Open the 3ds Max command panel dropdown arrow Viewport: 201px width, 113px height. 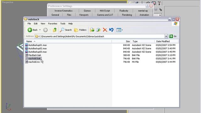pos(160,15)
